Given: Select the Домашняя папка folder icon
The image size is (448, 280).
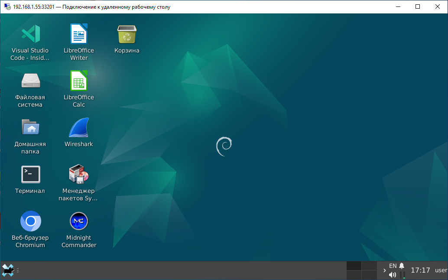Looking at the screenshot, I should click(31, 127).
